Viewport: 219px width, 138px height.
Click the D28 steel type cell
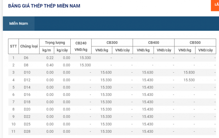pyautogui.click(x=27, y=131)
